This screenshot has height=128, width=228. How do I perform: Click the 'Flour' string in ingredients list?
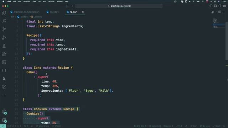click(x=73, y=91)
